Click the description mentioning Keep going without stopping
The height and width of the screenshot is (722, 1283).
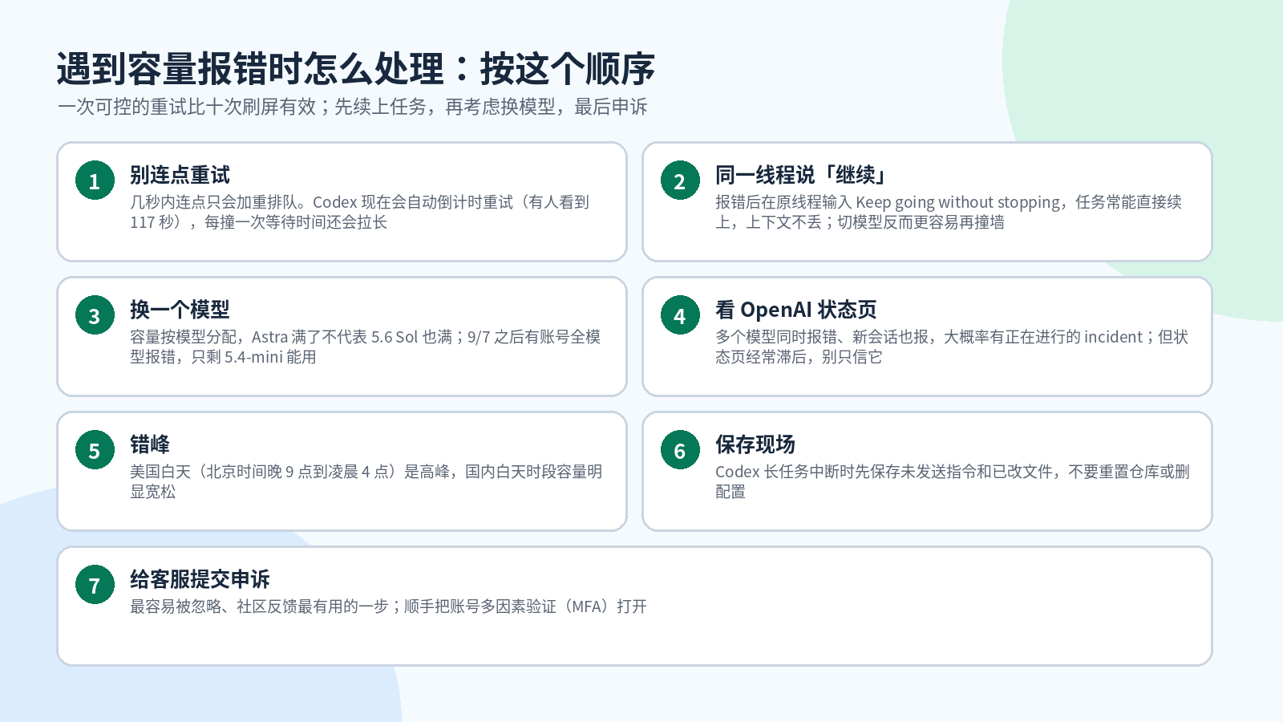[x=949, y=212]
